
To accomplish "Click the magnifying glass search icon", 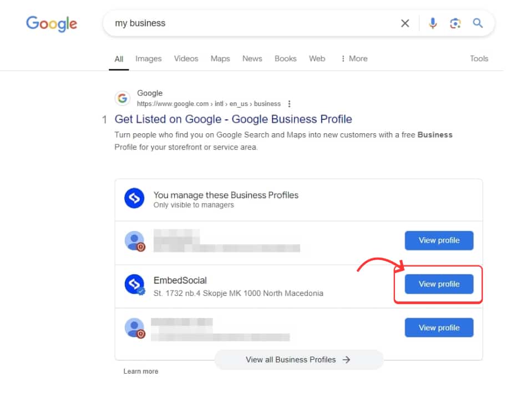I will pyautogui.click(x=478, y=23).
